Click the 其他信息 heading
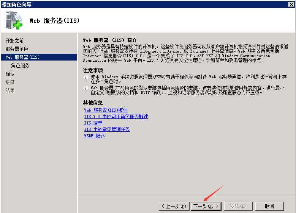Image resolution: width=296 pixels, height=213 pixels. pyautogui.click(x=93, y=103)
